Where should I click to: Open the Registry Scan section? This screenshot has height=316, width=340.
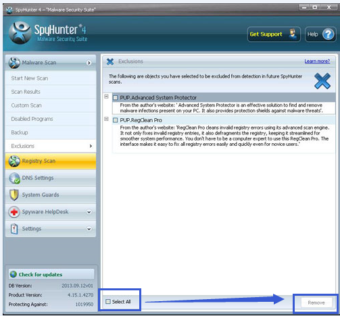51,161
